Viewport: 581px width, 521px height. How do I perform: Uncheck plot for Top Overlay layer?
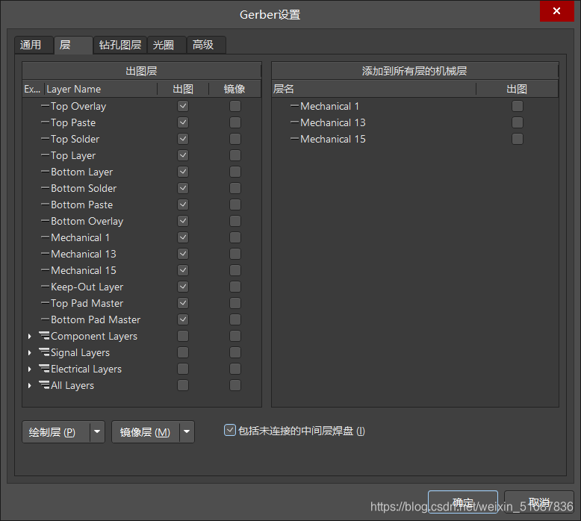183,106
